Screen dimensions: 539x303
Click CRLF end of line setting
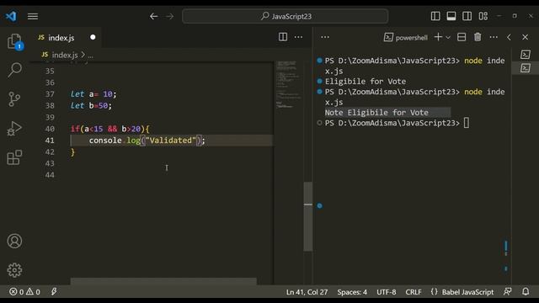pos(414,292)
